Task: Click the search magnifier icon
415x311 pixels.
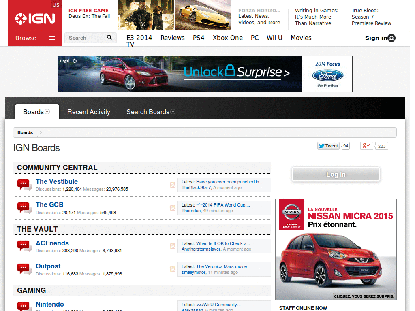Action: click(x=109, y=38)
